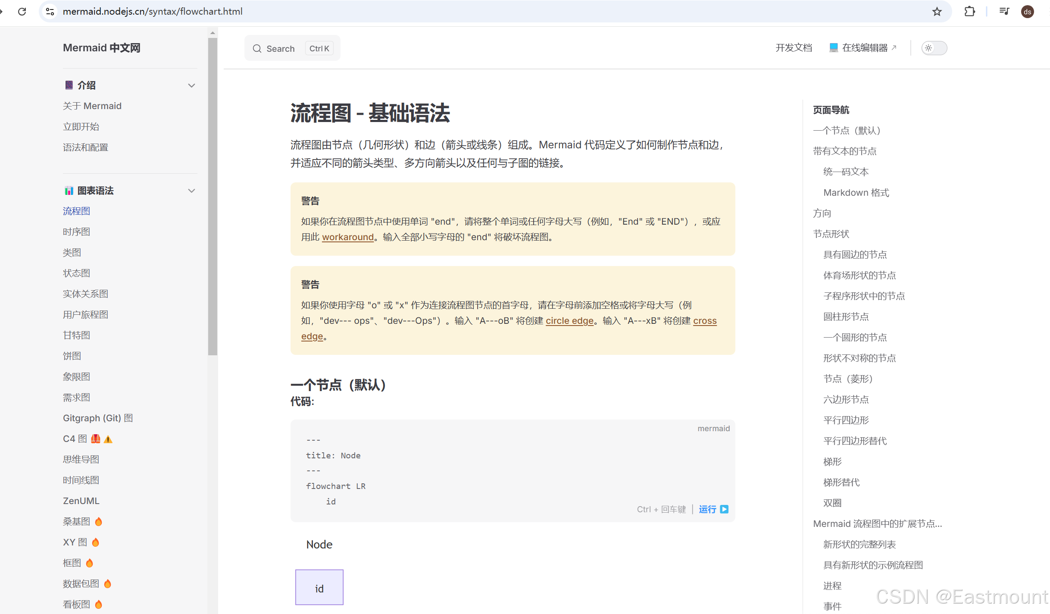The image size is (1050, 614).
Task: Open the media control icon in toolbar
Action: pyautogui.click(x=1004, y=12)
